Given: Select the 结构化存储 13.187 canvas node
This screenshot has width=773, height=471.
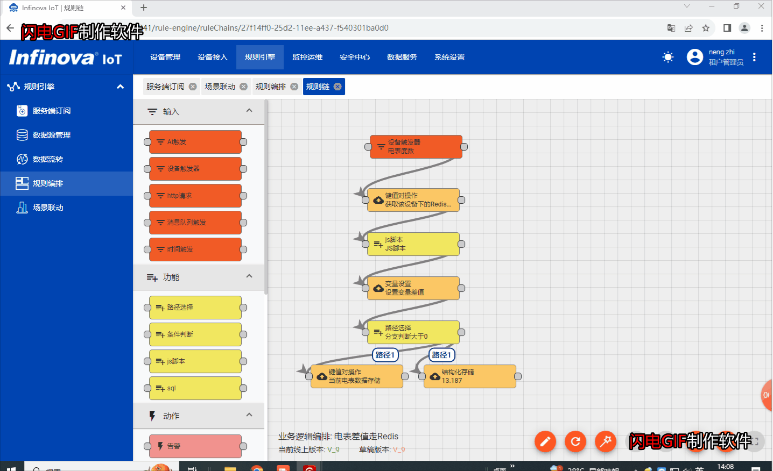Looking at the screenshot, I should pyautogui.click(x=470, y=376).
